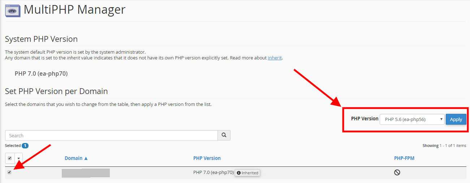Click the info icon on Inherited badge
Viewport: 470px width, 183px height.
coord(239,173)
